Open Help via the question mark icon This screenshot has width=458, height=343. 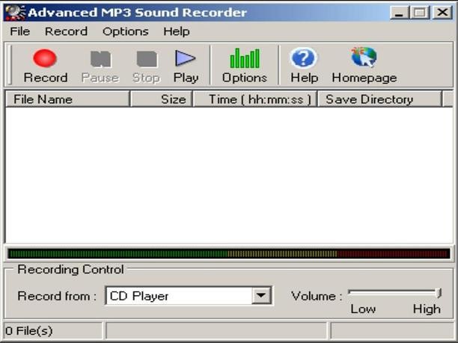tap(304, 65)
